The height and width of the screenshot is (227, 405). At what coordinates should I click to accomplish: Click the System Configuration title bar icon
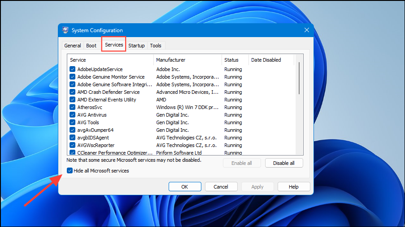[65, 30]
